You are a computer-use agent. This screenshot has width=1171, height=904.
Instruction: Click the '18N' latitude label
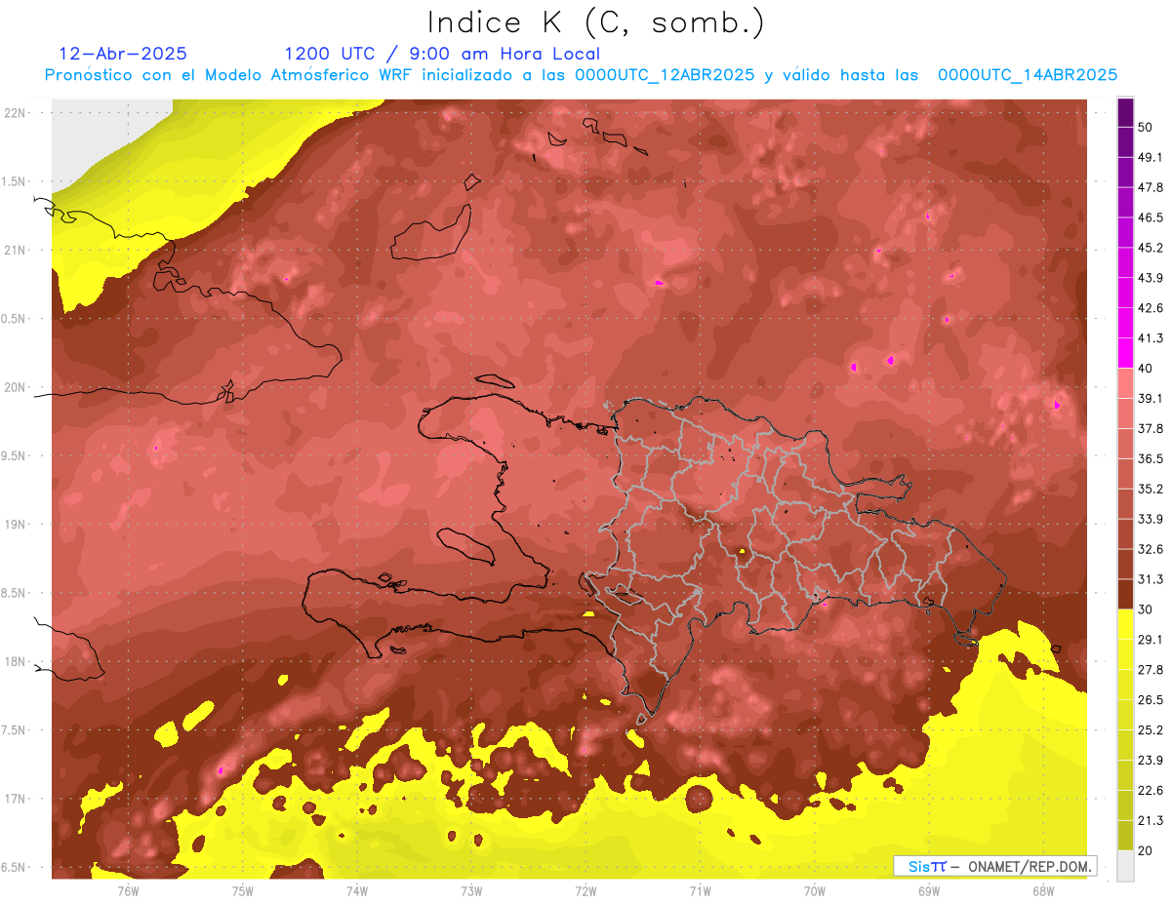point(15,661)
